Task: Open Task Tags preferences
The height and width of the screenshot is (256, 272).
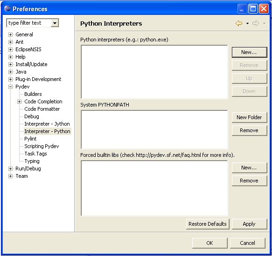Action: point(35,154)
